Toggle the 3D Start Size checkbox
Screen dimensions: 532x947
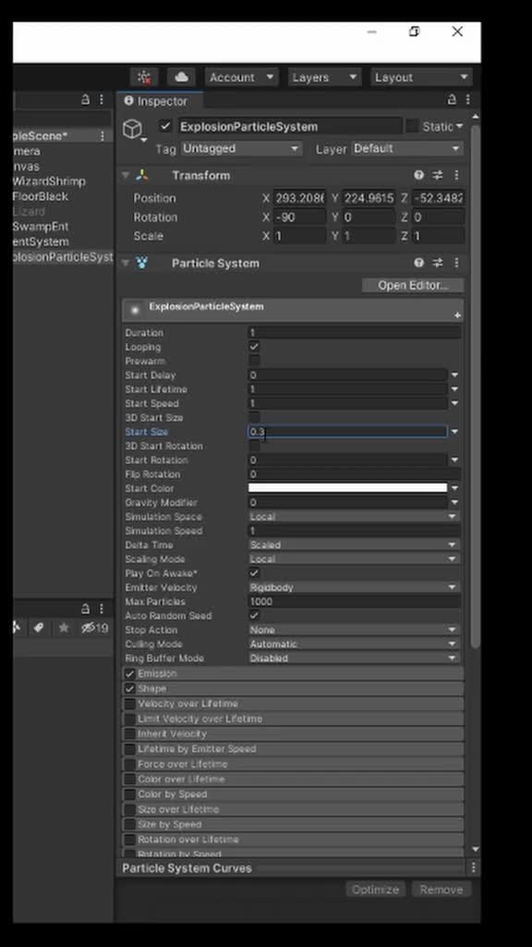click(x=254, y=417)
